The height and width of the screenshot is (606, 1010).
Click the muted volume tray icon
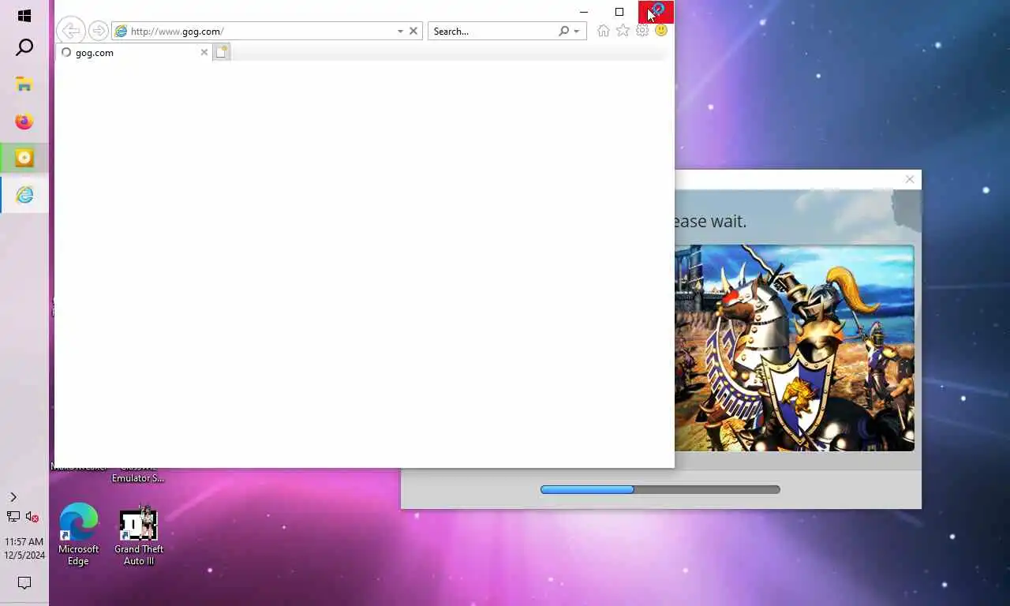pyautogui.click(x=32, y=517)
